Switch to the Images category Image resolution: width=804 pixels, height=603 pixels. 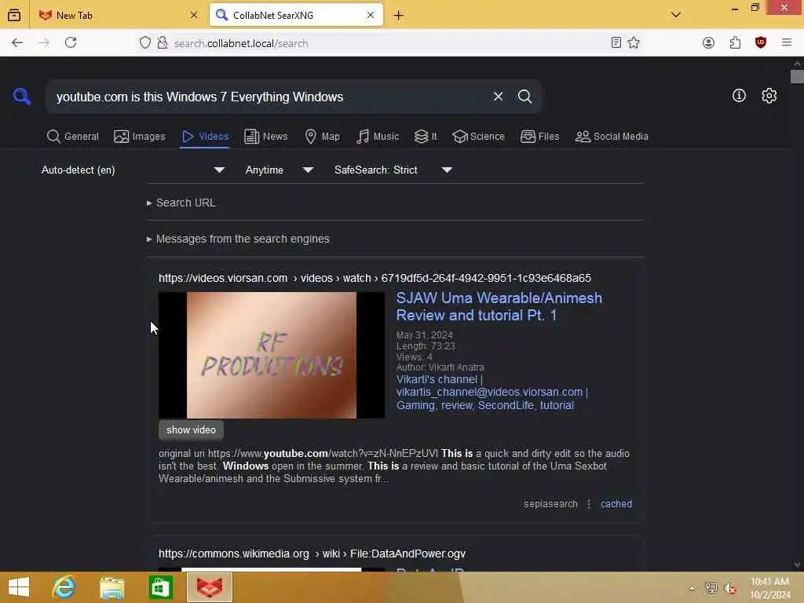coord(140,137)
